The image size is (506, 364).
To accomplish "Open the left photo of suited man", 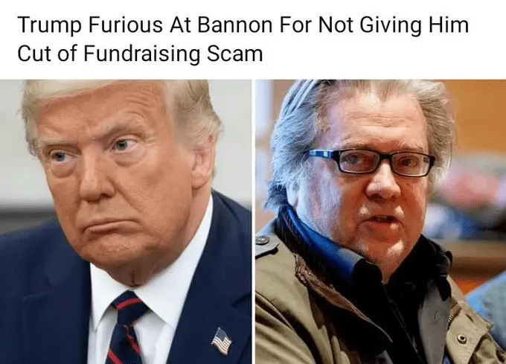I will tap(126, 222).
